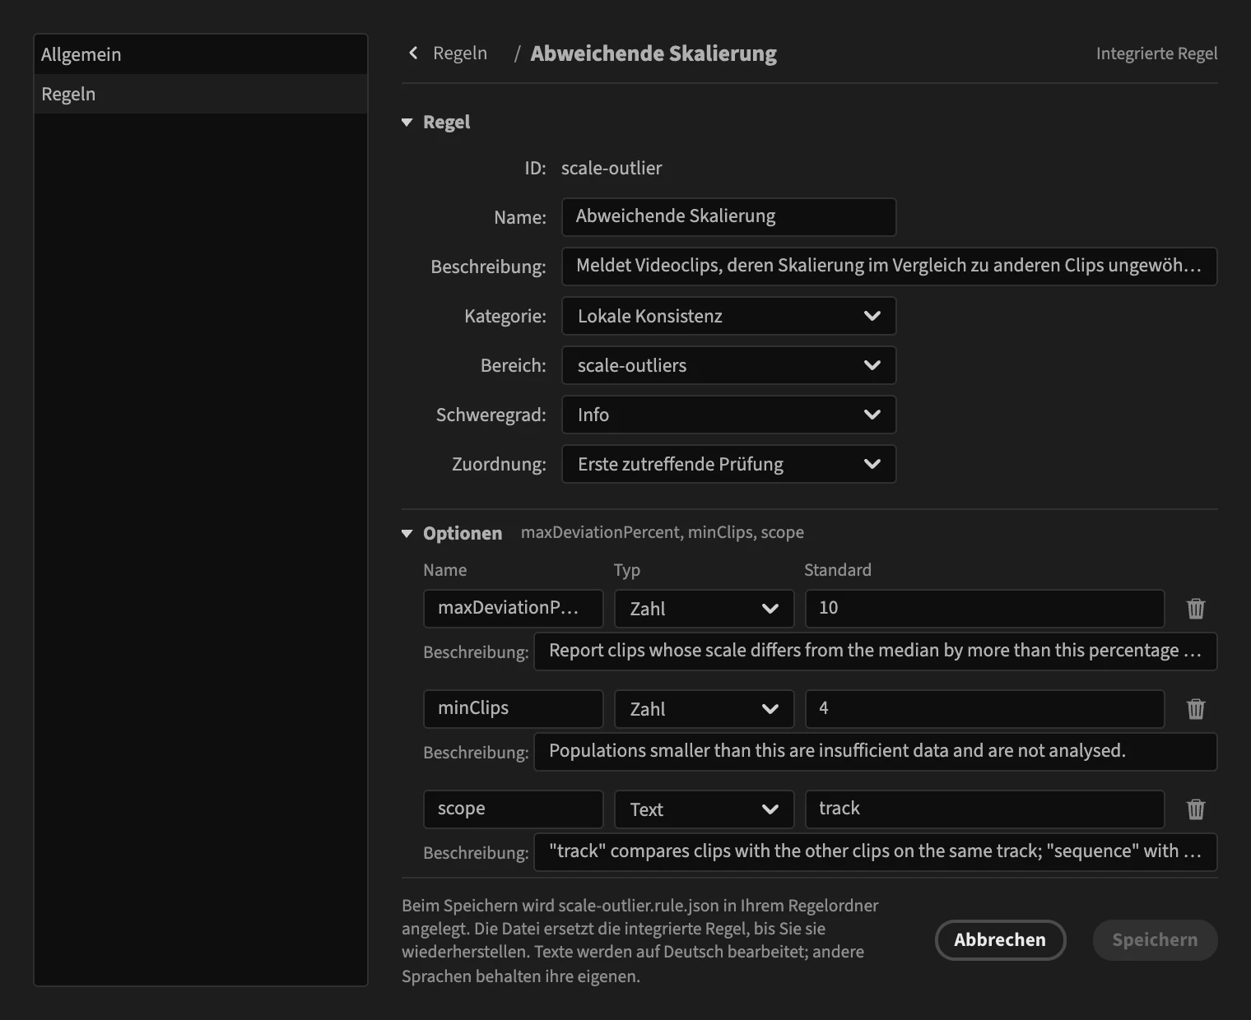The image size is (1251, 1020).
Task: Click the Abbrechen button
Action: click(x=1000, y=940)
